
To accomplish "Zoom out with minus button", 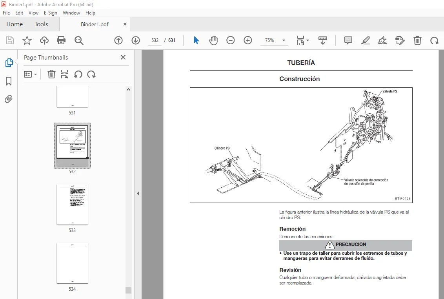I will [x=231, y=40].
